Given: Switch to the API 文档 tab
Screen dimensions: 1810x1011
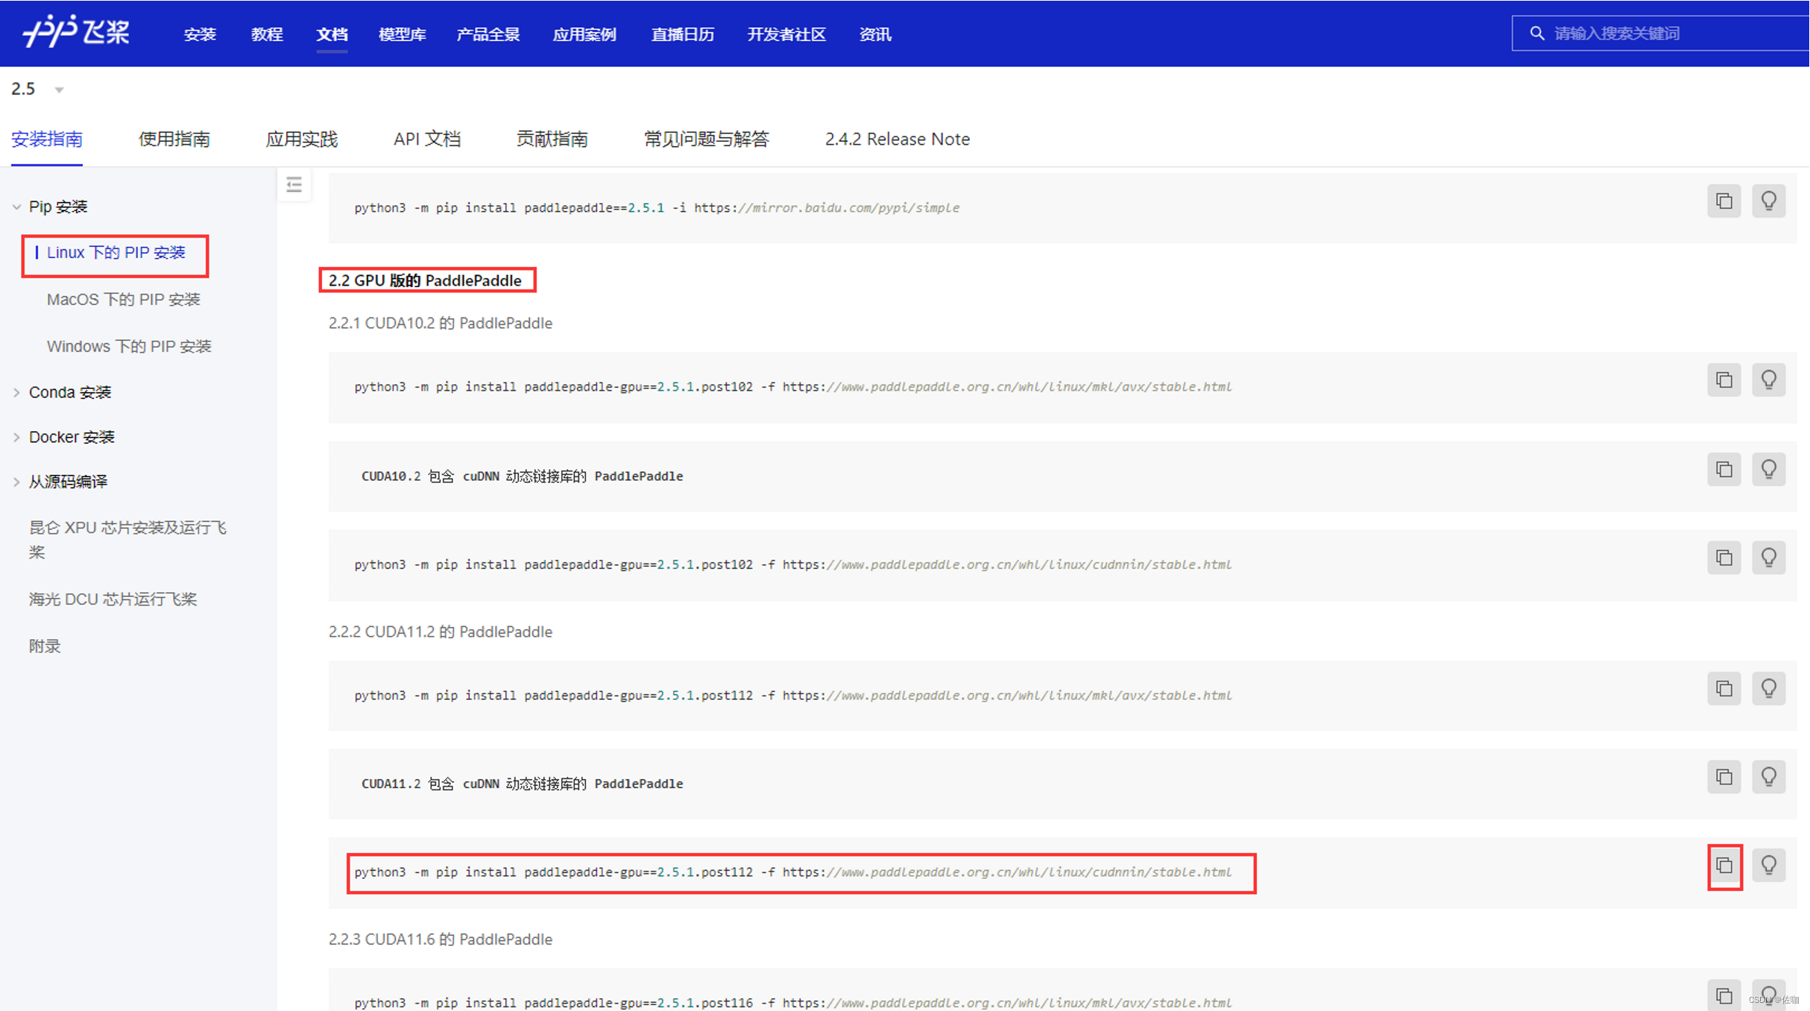Looking at the screenshot, I should (x=426, y=139).
